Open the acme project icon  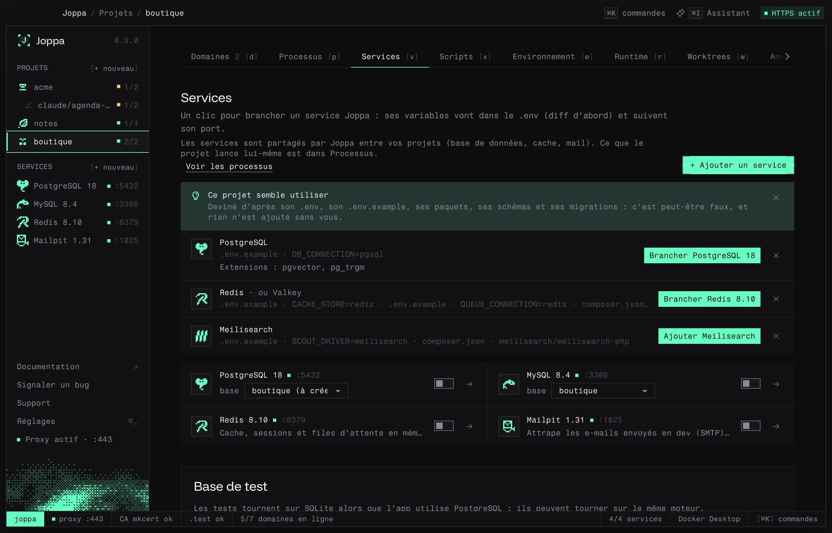(x=23, y=87)
